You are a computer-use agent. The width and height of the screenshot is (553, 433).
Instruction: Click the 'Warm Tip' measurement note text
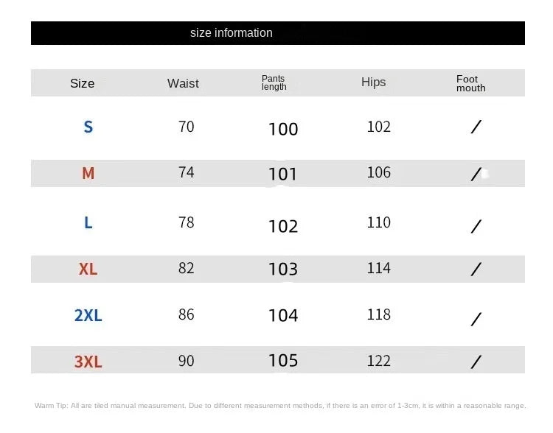point(279,406)
